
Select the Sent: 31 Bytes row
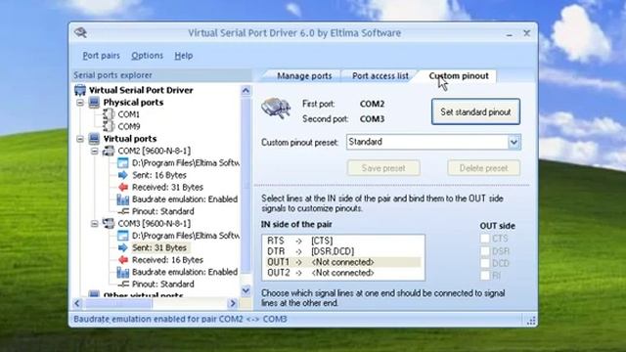pyautogui.click(x=159, y=247)
